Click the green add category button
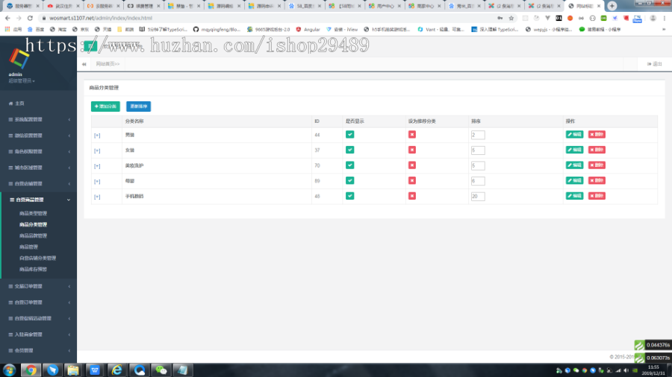 [105, 107]
